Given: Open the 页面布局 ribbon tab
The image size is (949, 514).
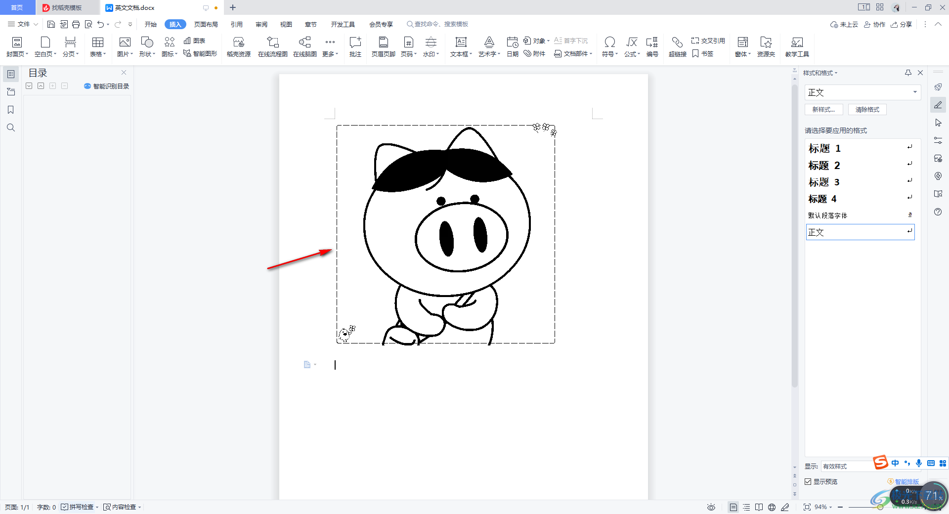Looking at the screenshot, I should point(206,24).
